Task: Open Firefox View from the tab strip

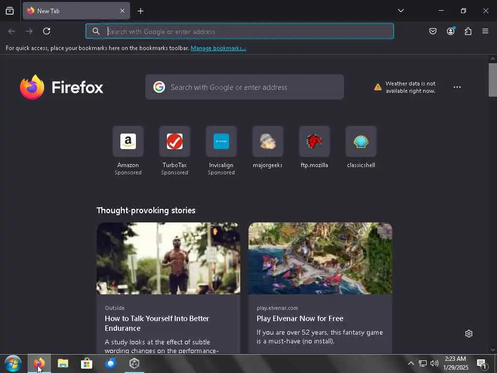Action: (10, 11)
